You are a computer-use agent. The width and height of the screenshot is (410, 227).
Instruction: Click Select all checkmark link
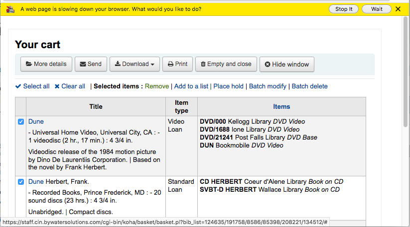point(32,86)
